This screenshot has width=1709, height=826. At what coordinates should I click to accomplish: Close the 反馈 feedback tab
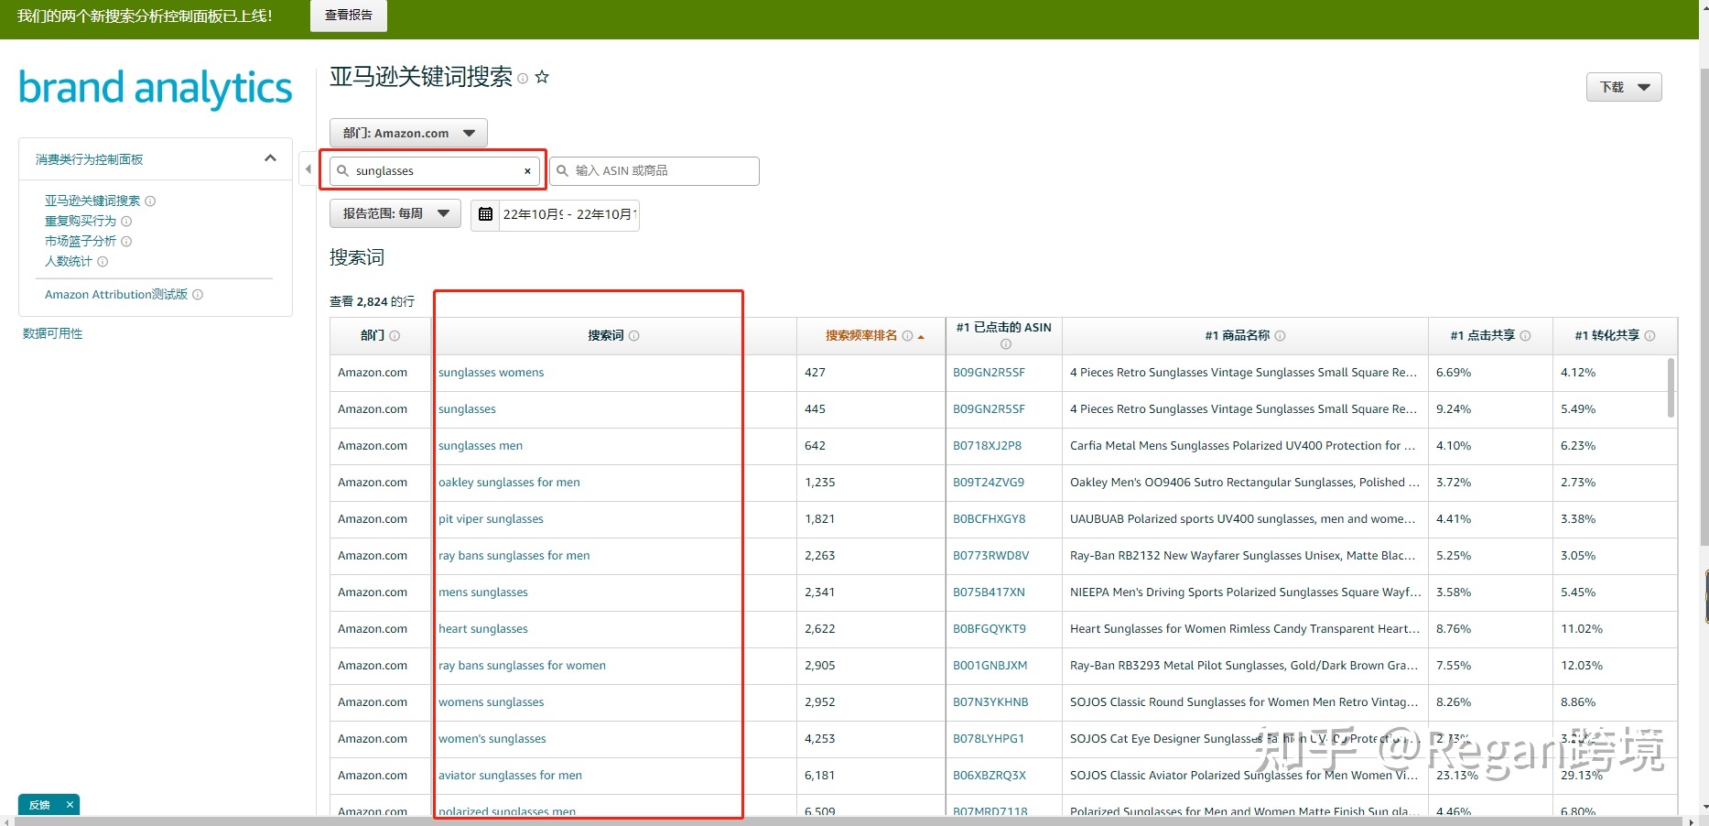(70, 805)
